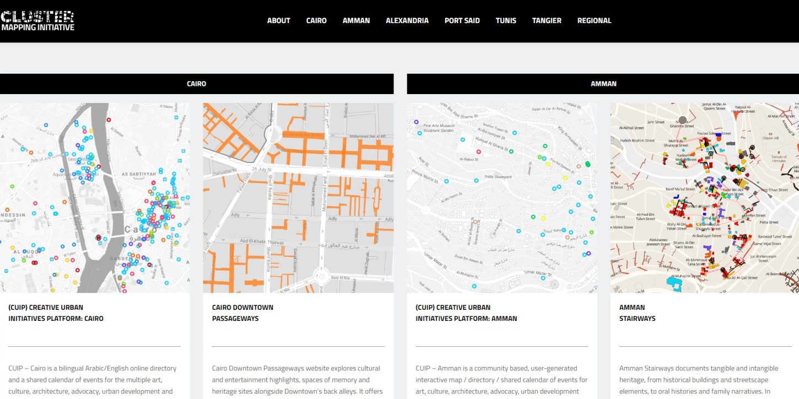Go to the Cairo navigation link

pos(316,20)
